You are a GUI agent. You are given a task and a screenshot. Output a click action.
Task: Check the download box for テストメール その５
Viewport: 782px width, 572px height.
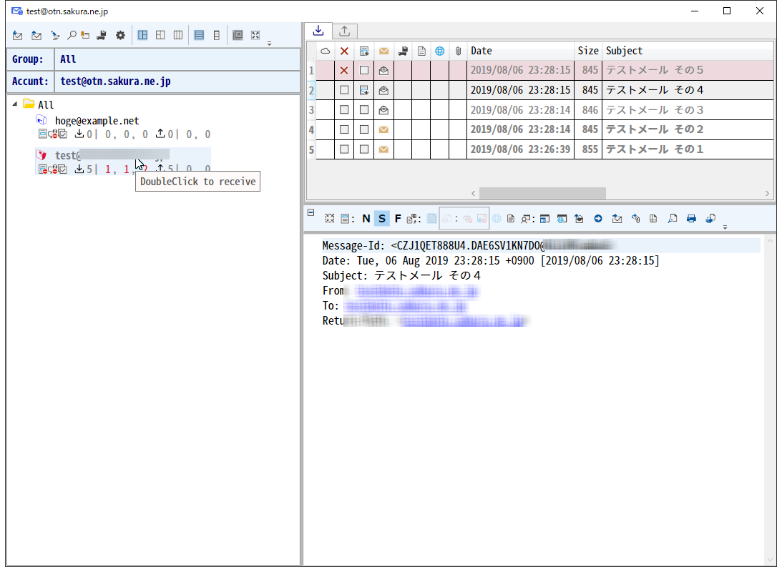364,70
